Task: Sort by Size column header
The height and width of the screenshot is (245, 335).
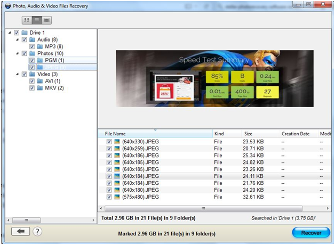Action: (x=260, y=134)
